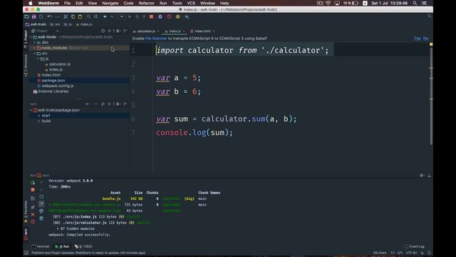Click the Back navigation arrow in toolbar
Viewport: 456px width, 257px height.
105,17
